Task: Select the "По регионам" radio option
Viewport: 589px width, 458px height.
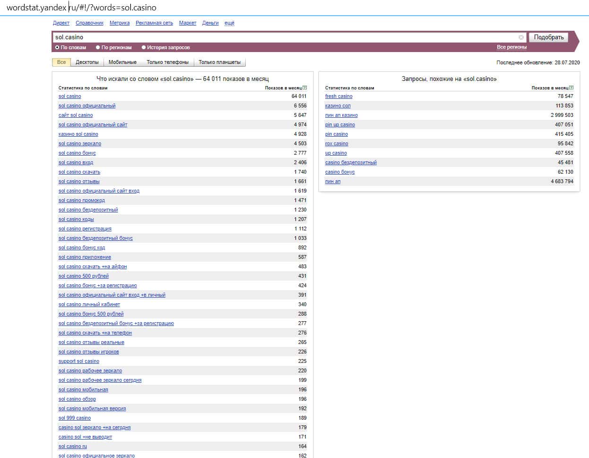Action: [x=98, y=47]
